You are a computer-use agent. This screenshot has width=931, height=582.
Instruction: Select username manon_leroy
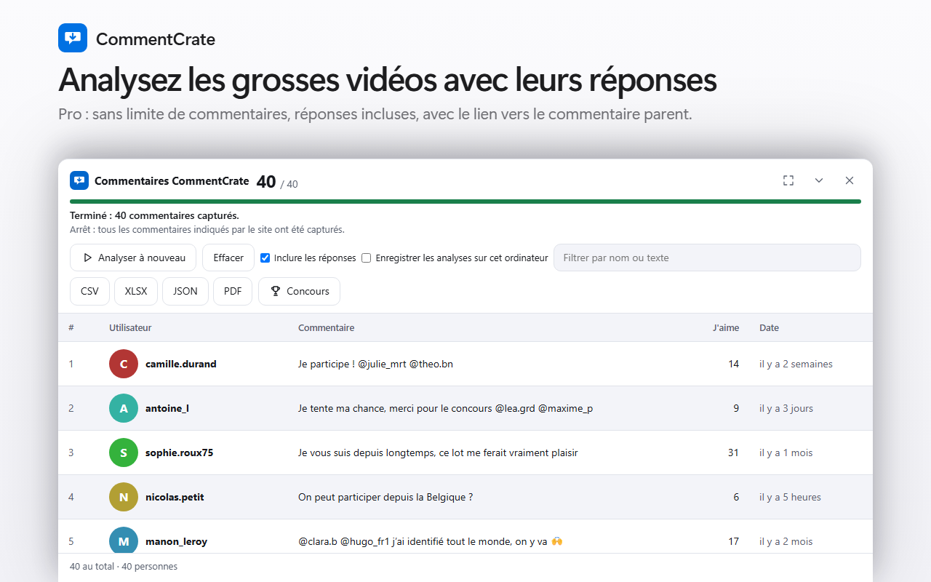176,541
